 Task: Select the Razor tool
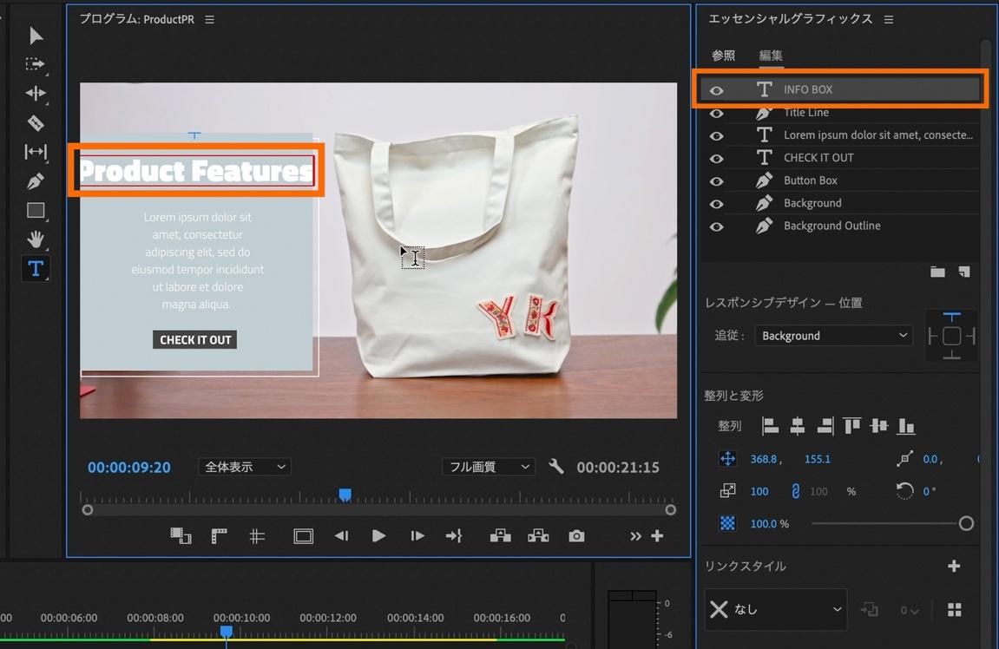pos(36,122)
